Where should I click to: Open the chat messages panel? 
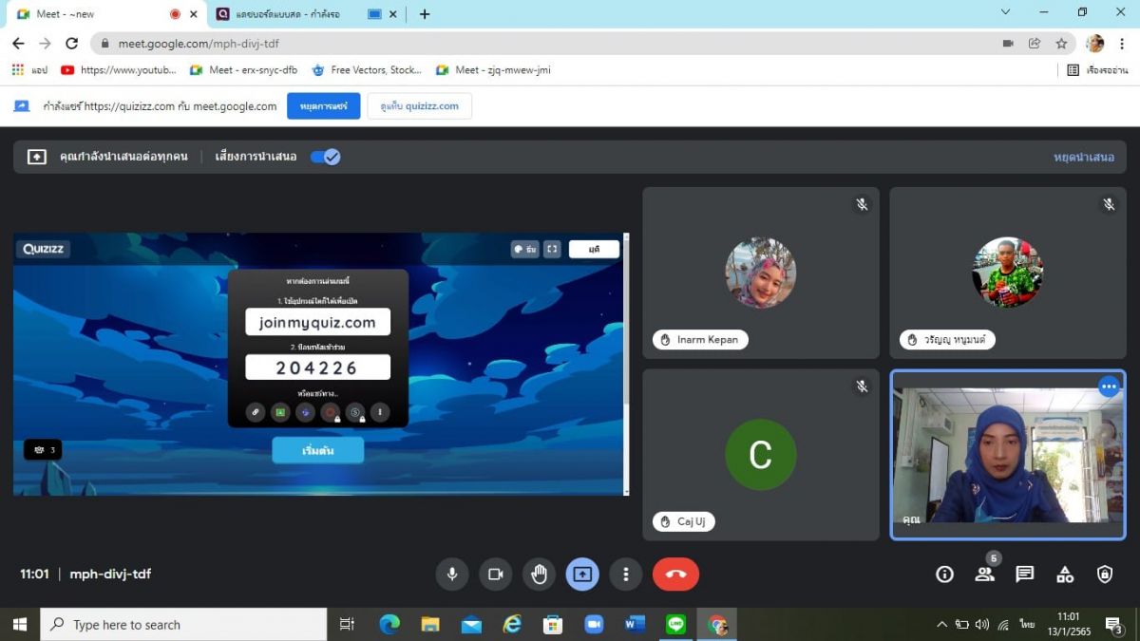(1024, 574)
